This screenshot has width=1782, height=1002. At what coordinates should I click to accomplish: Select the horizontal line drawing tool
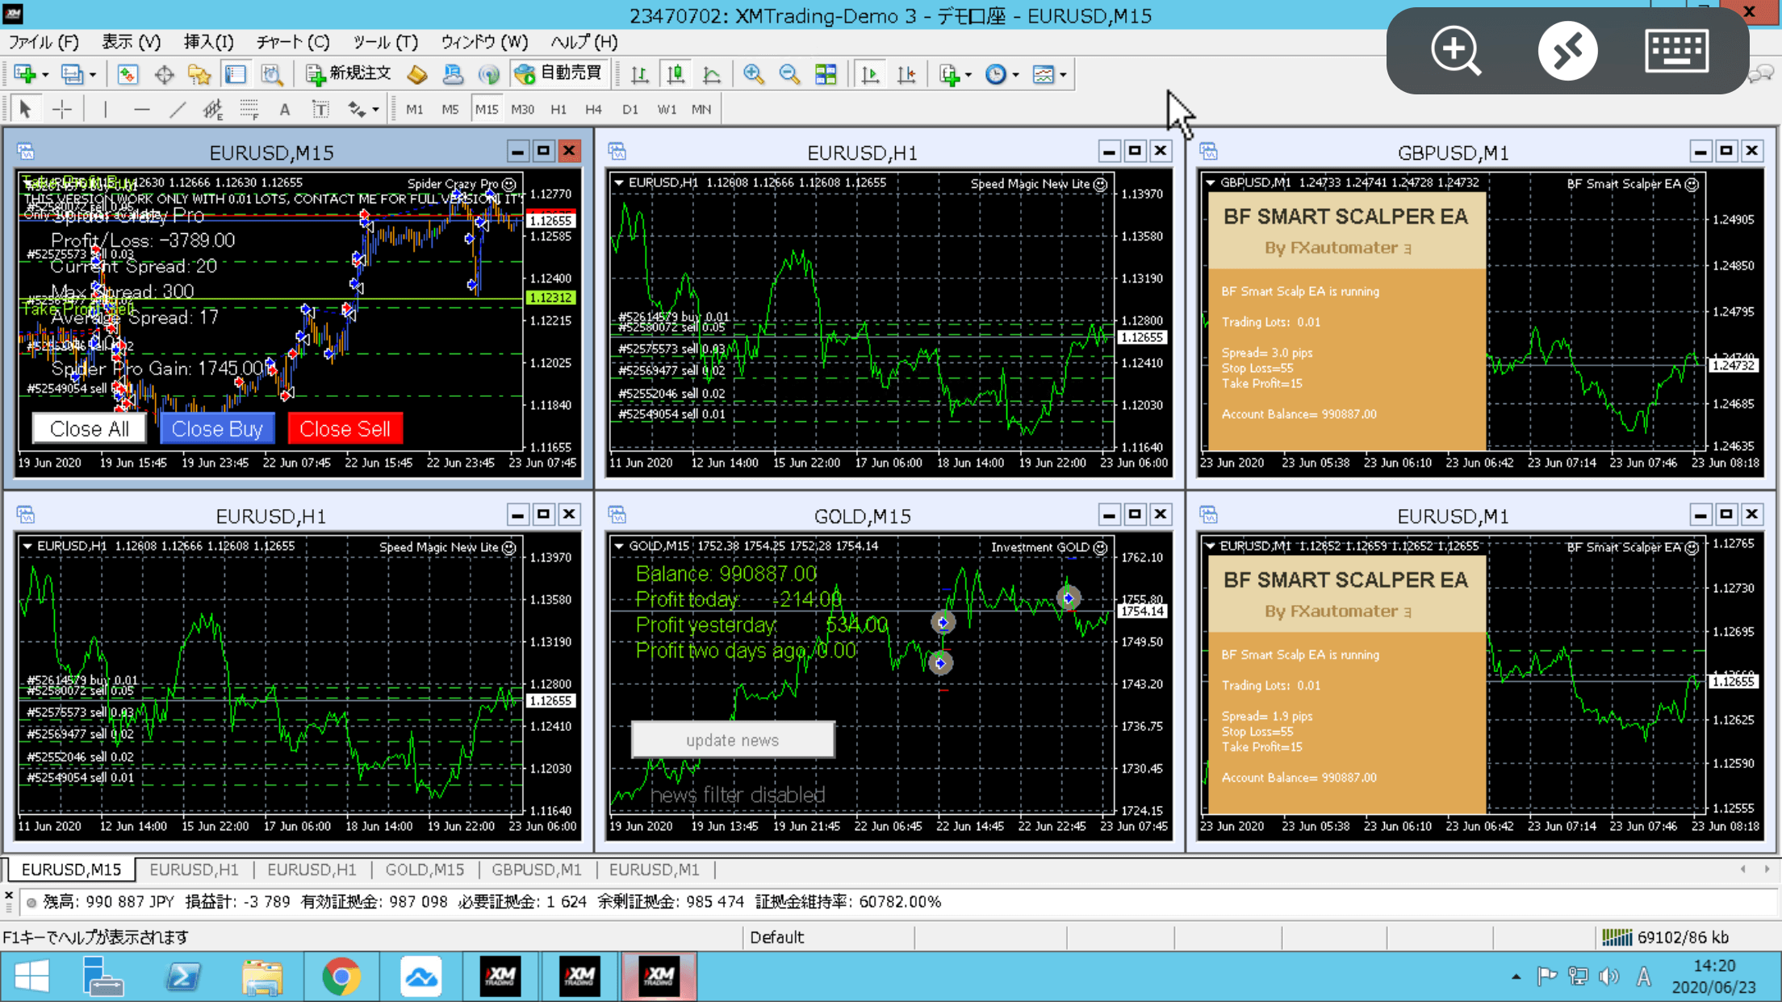pyautogui.click(x=141, y=109)
